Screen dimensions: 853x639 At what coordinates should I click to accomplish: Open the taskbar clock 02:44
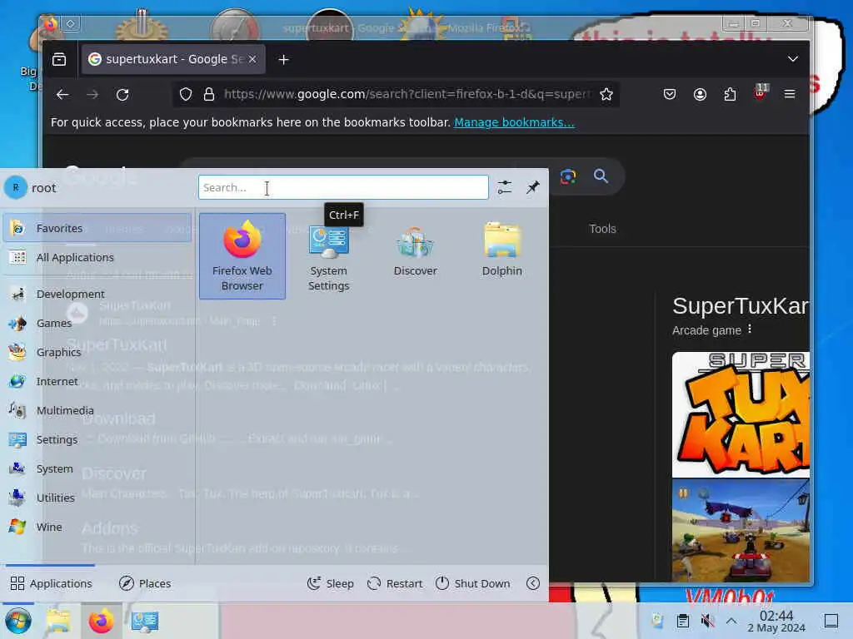[776, 621]
